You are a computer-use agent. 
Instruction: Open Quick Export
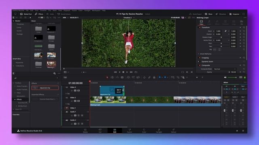195,14
